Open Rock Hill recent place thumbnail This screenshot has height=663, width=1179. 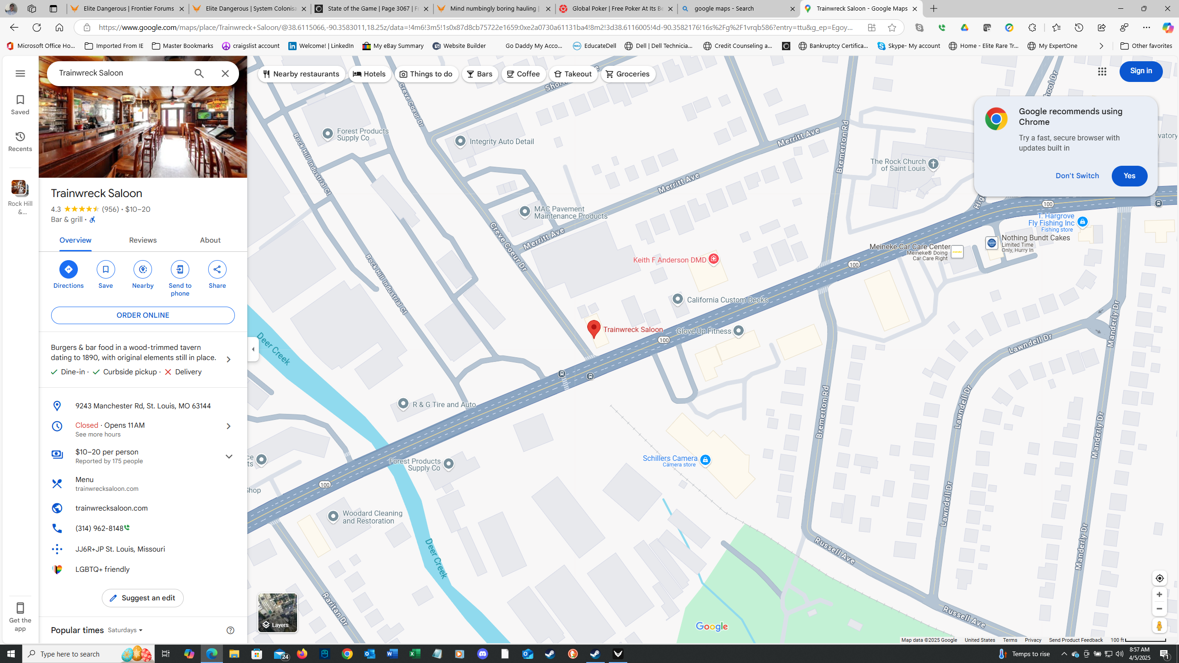20,188
